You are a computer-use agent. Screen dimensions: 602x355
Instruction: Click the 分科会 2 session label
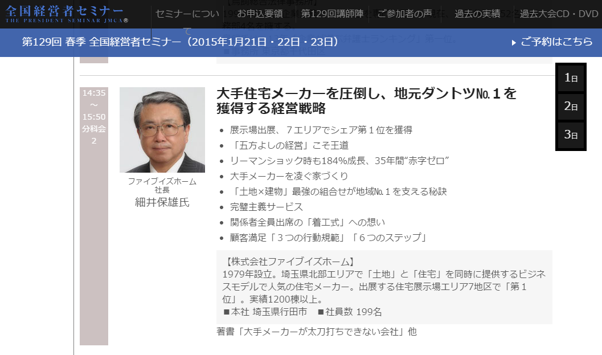coord(93,135)
